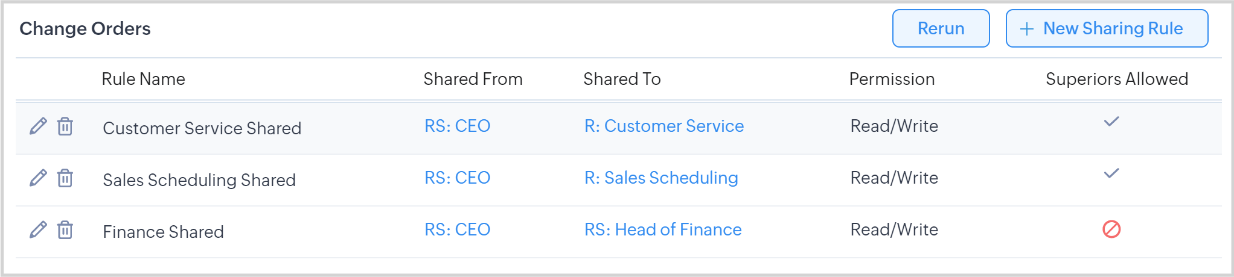
Task: Open RS: Head of Finance link
Action: [663, 229]
